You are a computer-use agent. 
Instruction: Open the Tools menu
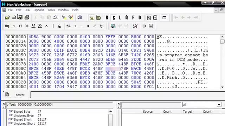tap(51, 10)
